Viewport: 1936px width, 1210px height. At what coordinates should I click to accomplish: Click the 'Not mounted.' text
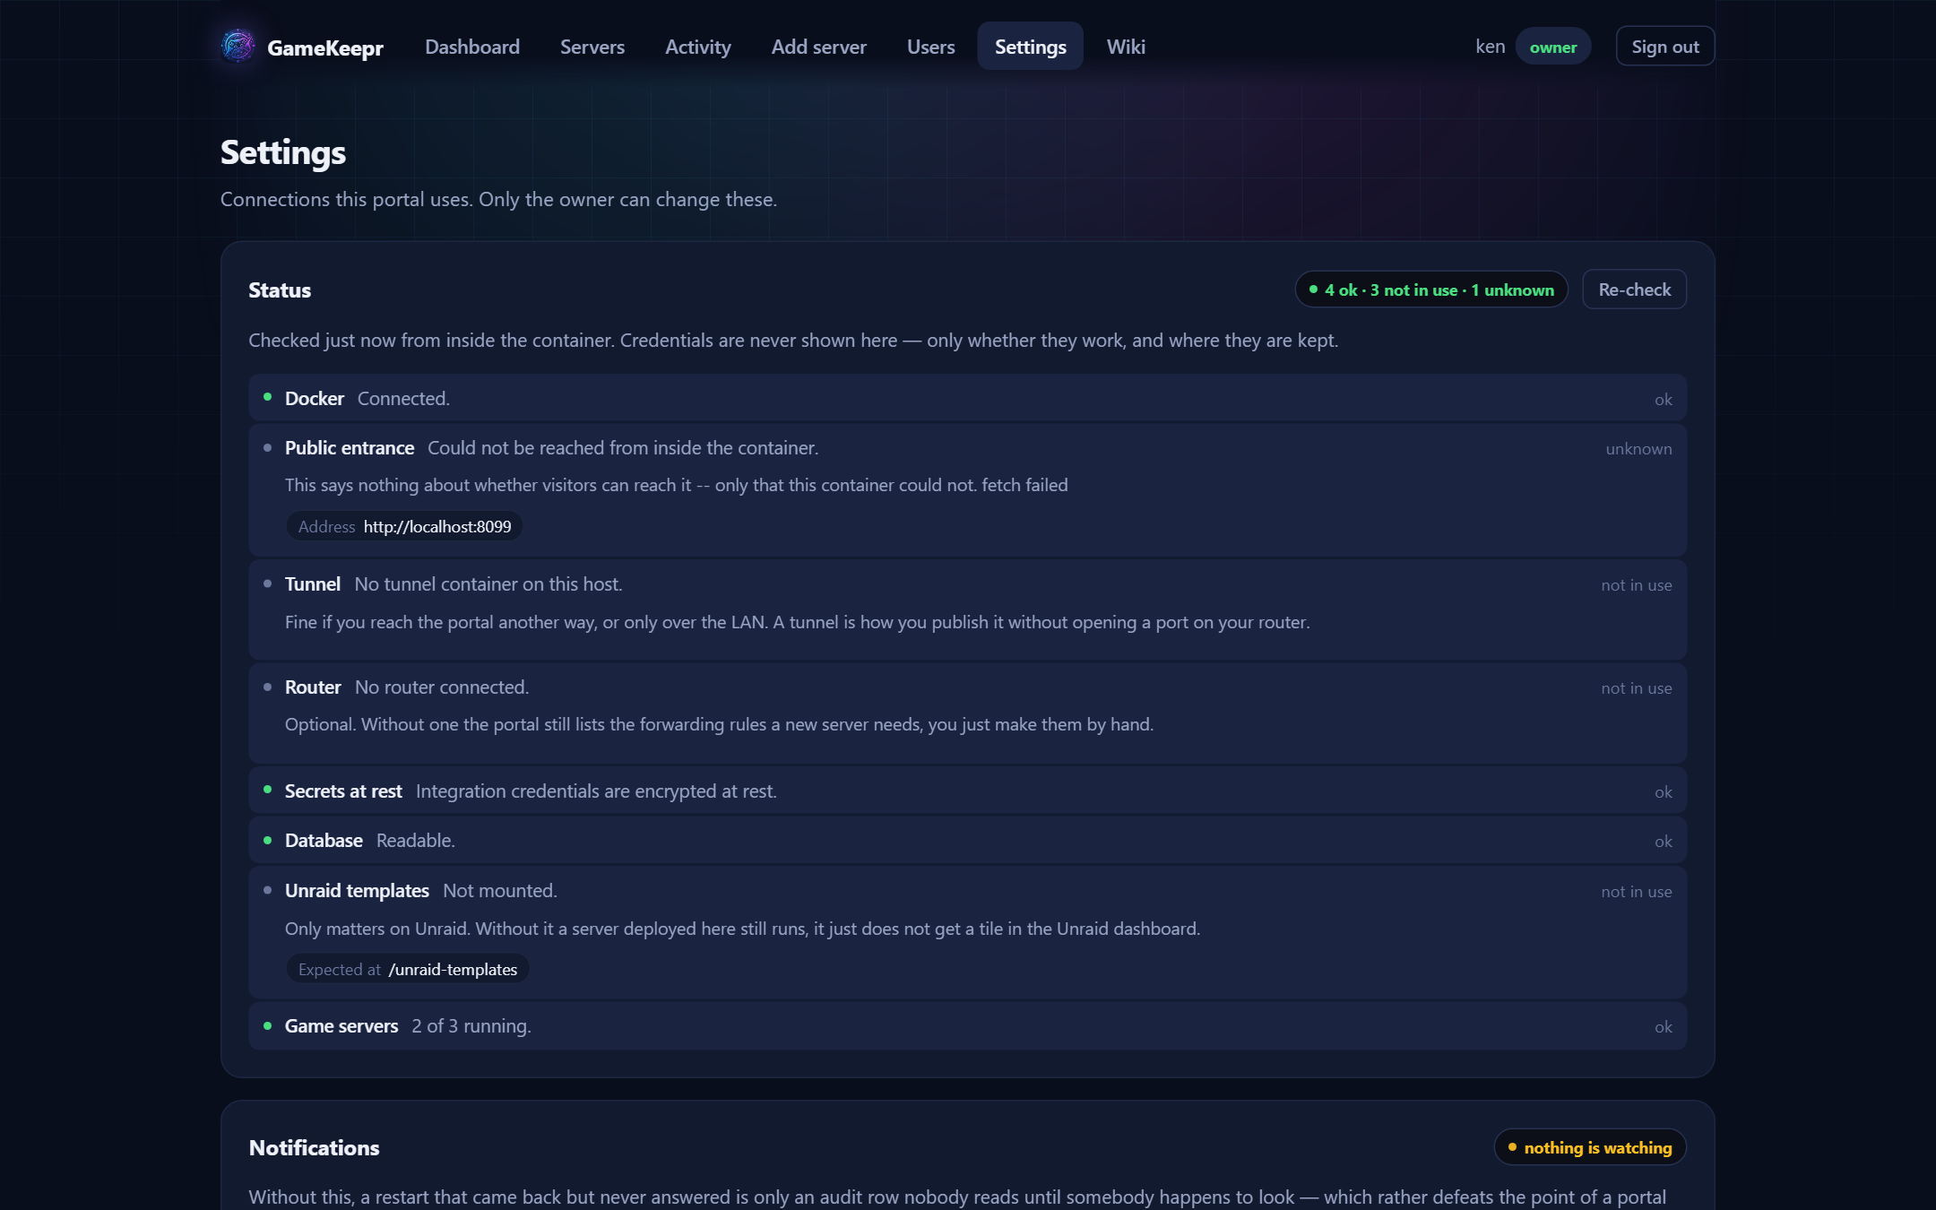tap(500, 891)
